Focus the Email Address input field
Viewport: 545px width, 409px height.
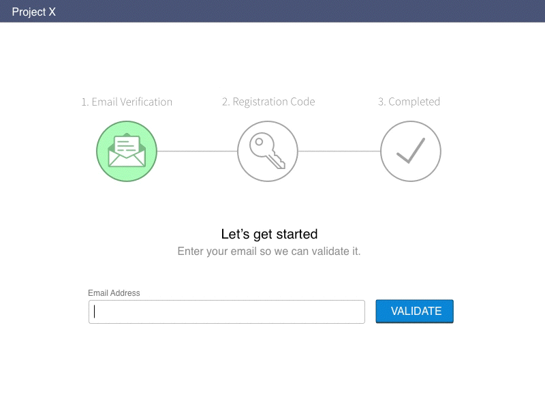[227, 312]
